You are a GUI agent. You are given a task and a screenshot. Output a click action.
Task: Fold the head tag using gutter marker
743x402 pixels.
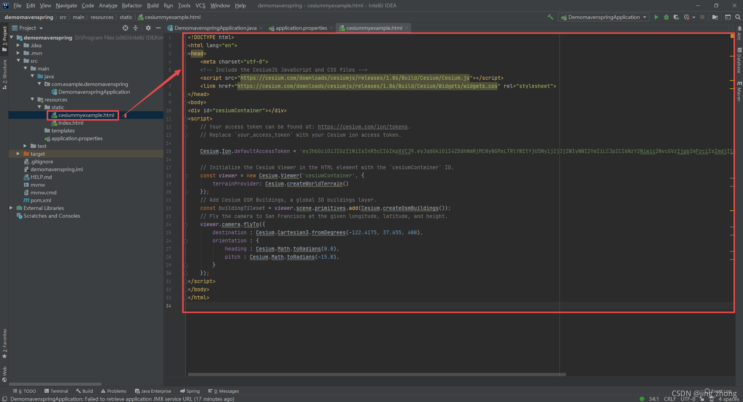coord(185,53)
